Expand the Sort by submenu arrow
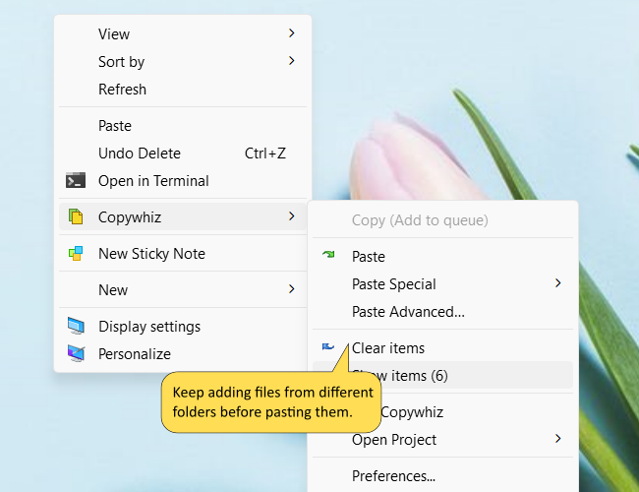Image resolution: width=639 pixels, height=492 pixels. tap(291, 62)
